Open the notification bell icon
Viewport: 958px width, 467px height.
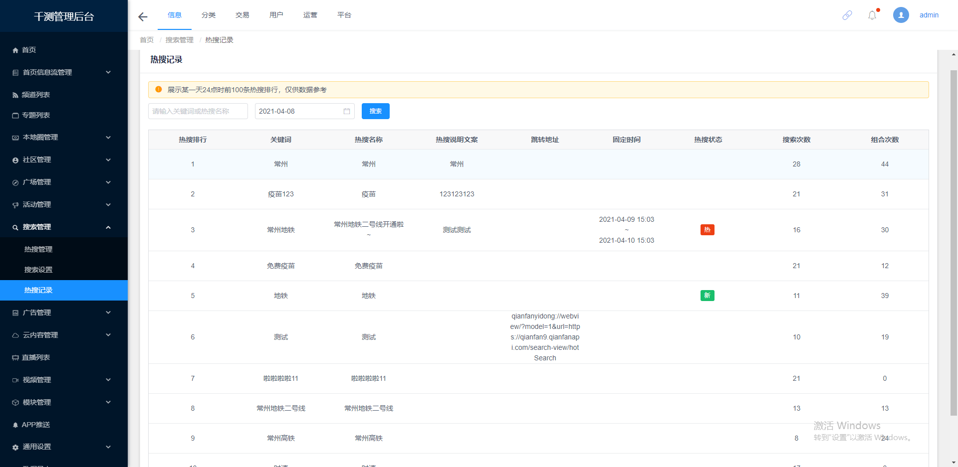872,15
